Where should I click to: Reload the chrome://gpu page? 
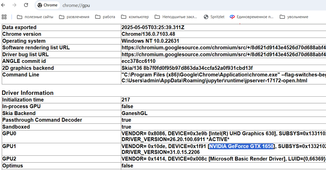[x=26, y=5]
